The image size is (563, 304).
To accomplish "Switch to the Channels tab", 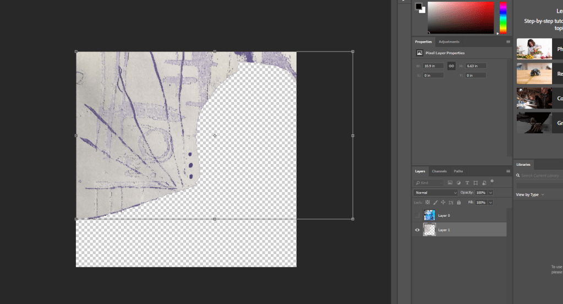I will (439, 171).
